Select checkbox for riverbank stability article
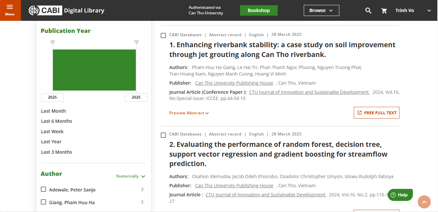This screenshot has width=438, height=212. point(163,35)
